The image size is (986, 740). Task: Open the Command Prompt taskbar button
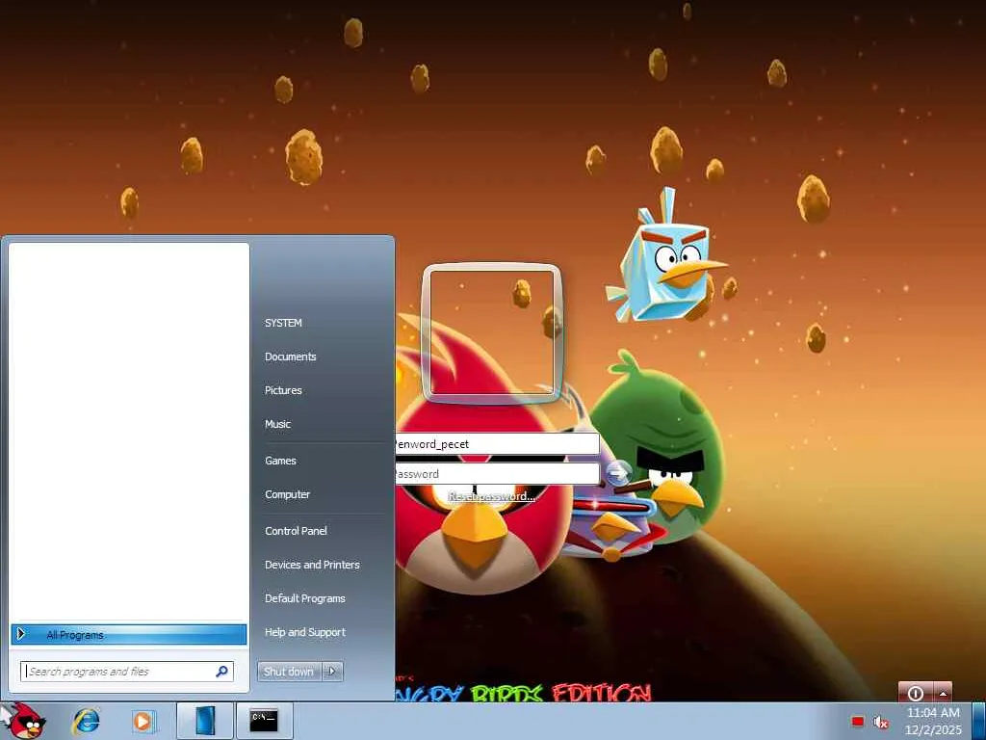click(x=264, y=721)
